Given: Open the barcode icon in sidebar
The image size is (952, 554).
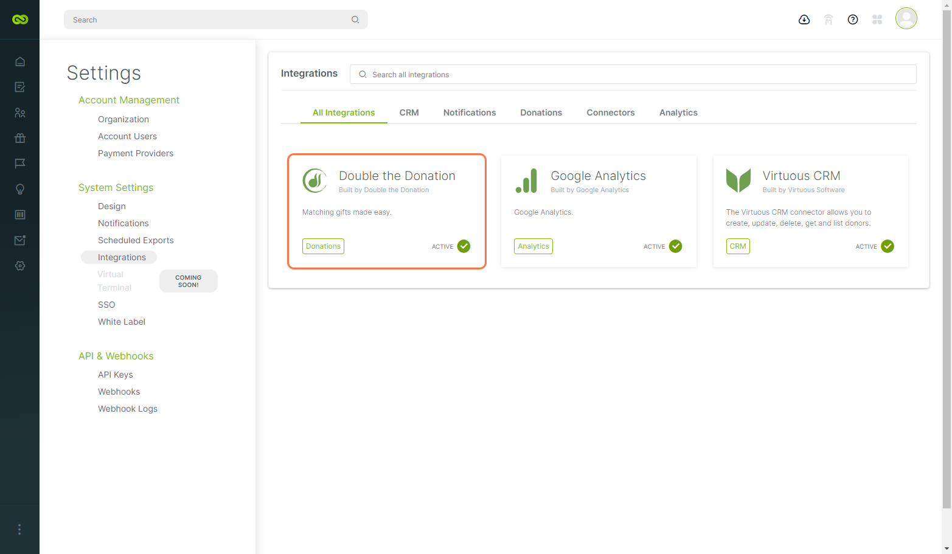Looking at the screenshot, I should click(x=20, y=215).
